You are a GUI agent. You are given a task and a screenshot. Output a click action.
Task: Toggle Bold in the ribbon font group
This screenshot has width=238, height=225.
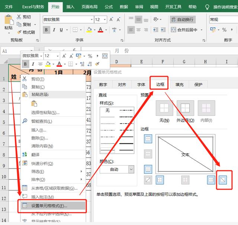46,30
